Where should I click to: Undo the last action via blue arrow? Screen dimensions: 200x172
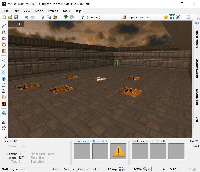tap(27, 17)
